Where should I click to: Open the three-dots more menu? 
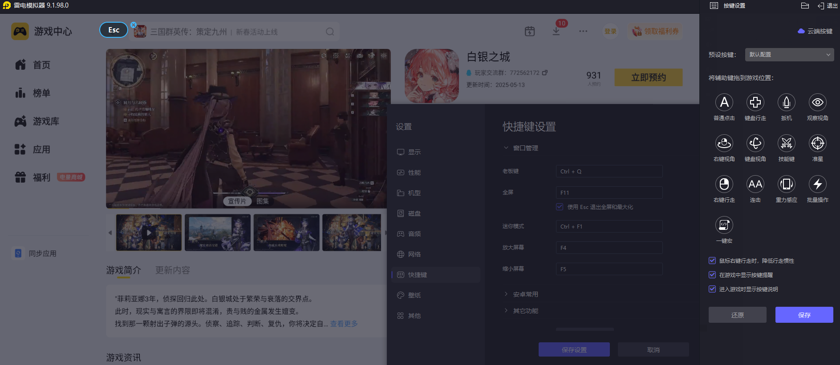click(583, 31)
